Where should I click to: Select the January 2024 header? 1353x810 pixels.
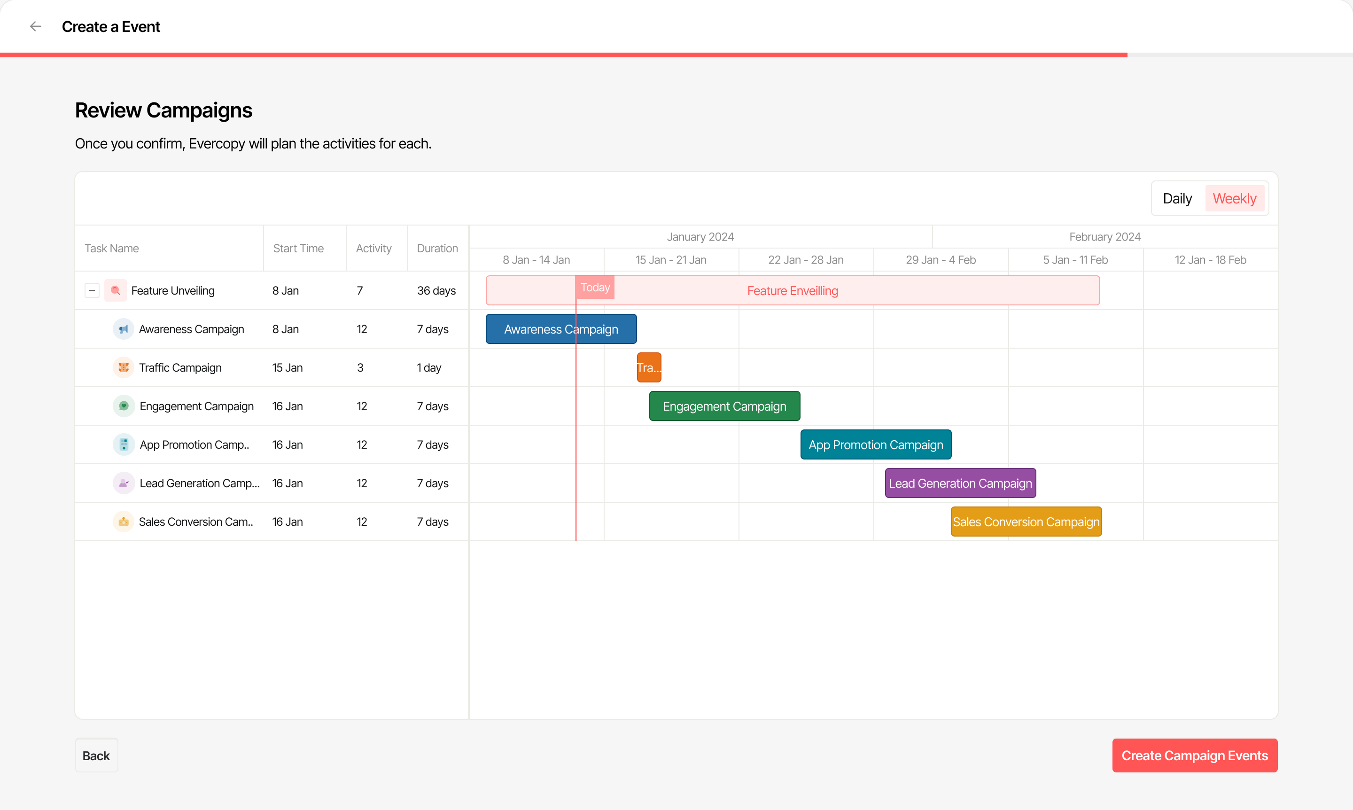[700, 236]
